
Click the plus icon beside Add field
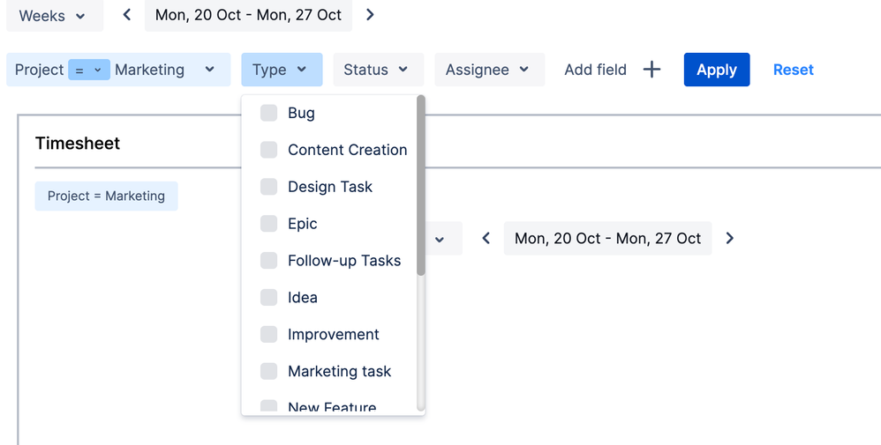tap(651, 70)
